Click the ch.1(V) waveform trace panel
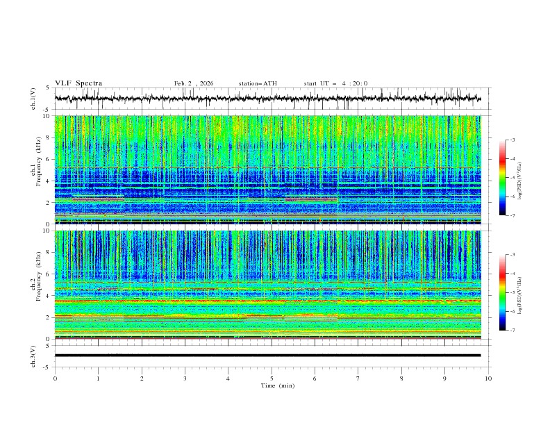This screenshot has height=425, width=550. [x=271, y=99]
